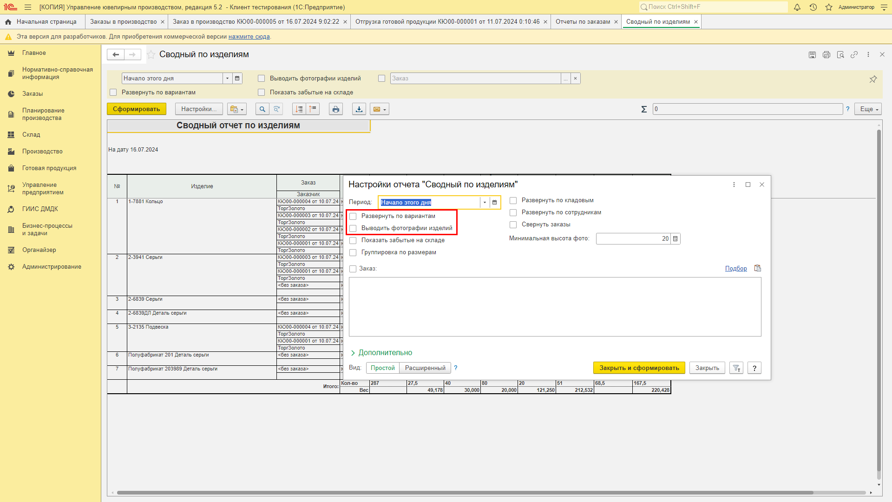Open the three-dot more menu in report header

[x=868, y=54]
